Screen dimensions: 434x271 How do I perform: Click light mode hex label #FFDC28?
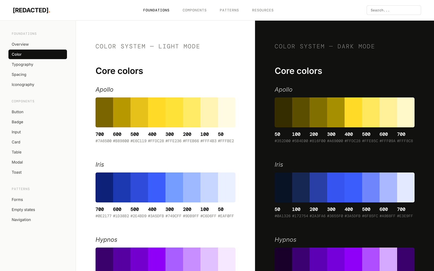pos(156,141)
